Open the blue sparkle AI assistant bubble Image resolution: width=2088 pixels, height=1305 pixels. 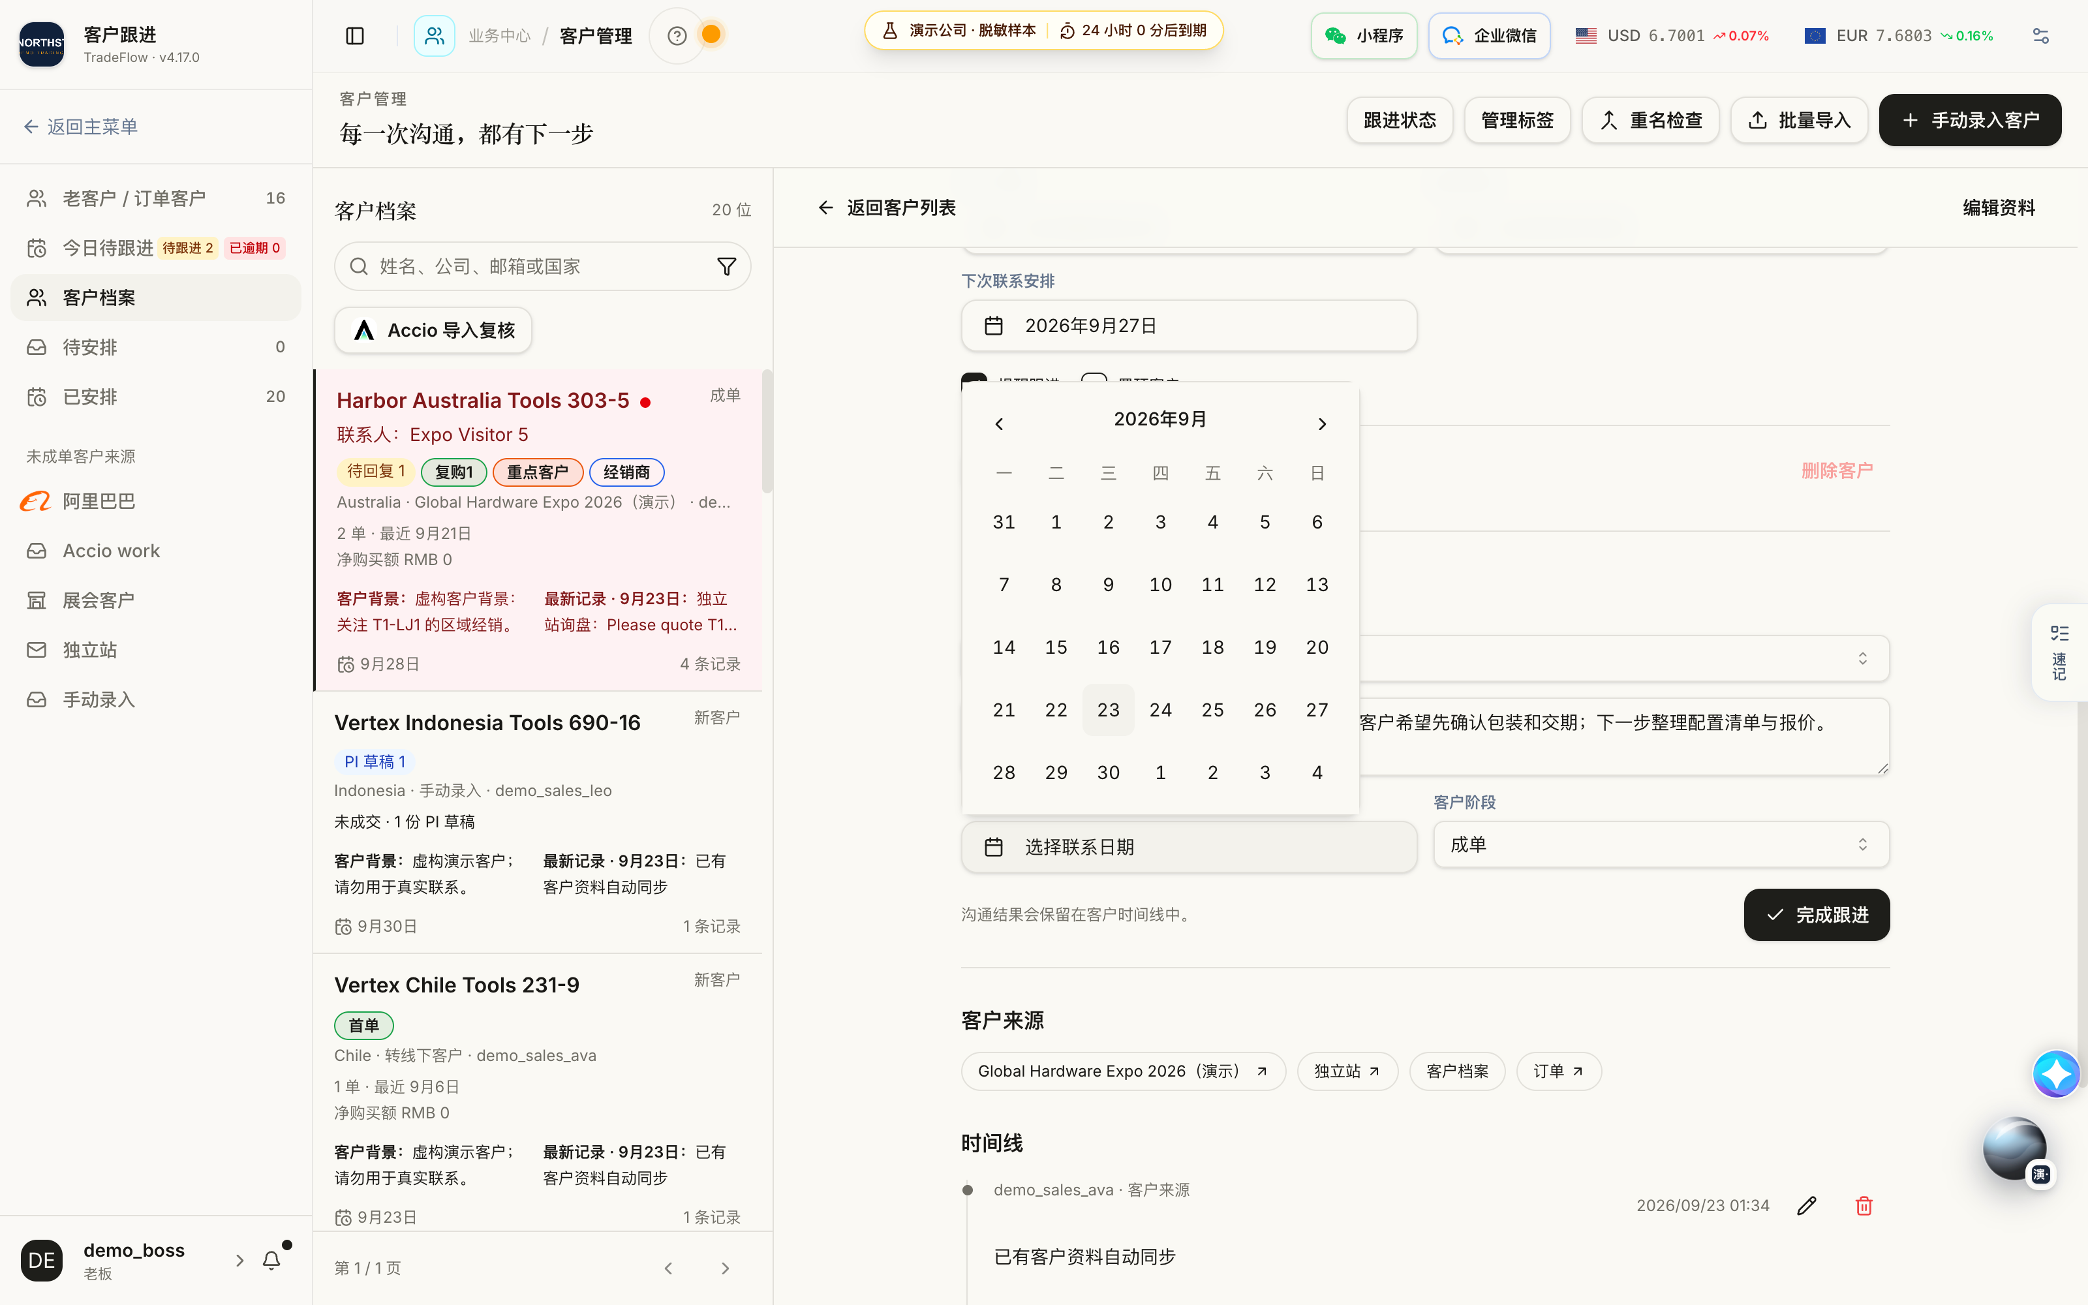coord(2056,1074)
